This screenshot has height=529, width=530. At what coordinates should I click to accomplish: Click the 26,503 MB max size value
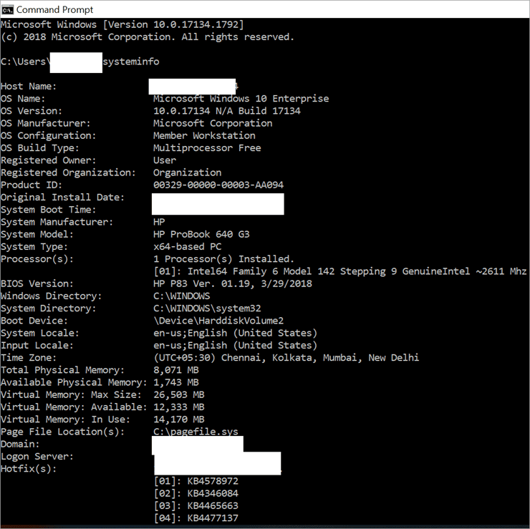point(179,394)
